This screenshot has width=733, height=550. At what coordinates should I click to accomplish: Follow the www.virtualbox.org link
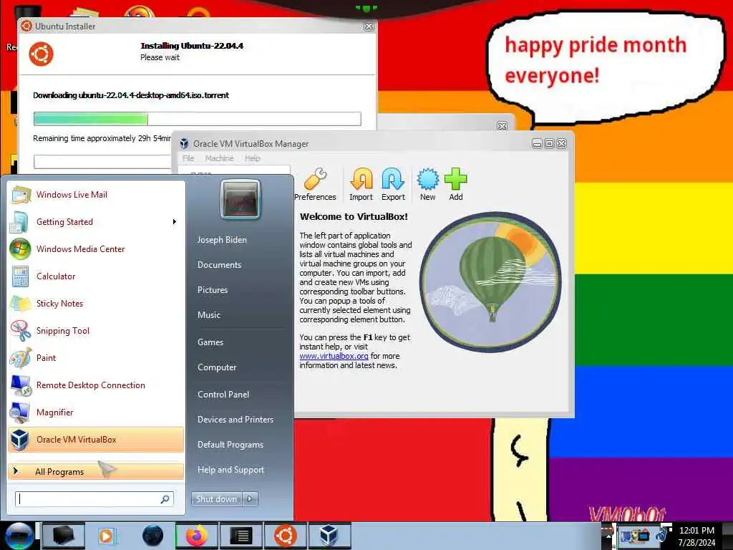(x=334, y=356)
